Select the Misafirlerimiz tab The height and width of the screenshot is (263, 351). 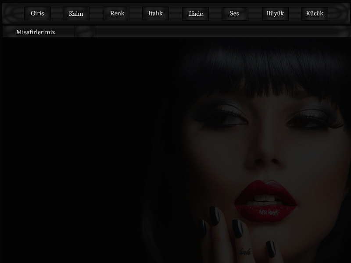36,32
